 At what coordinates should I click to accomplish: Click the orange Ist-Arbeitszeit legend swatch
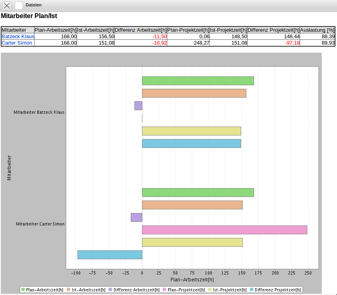pyautogui.click(x=69, y=289)
